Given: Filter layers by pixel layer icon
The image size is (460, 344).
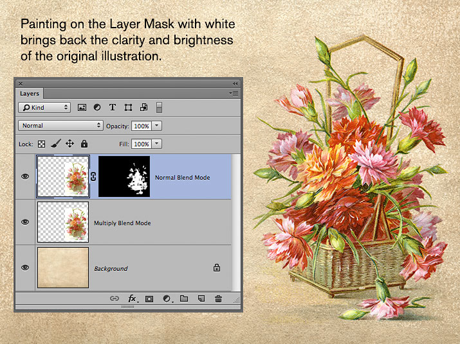Looking at the screenshot, I should pos(82,108).
